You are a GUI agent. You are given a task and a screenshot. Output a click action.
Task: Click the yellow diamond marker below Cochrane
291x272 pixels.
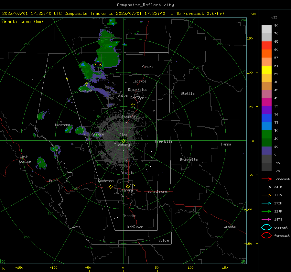111,187
